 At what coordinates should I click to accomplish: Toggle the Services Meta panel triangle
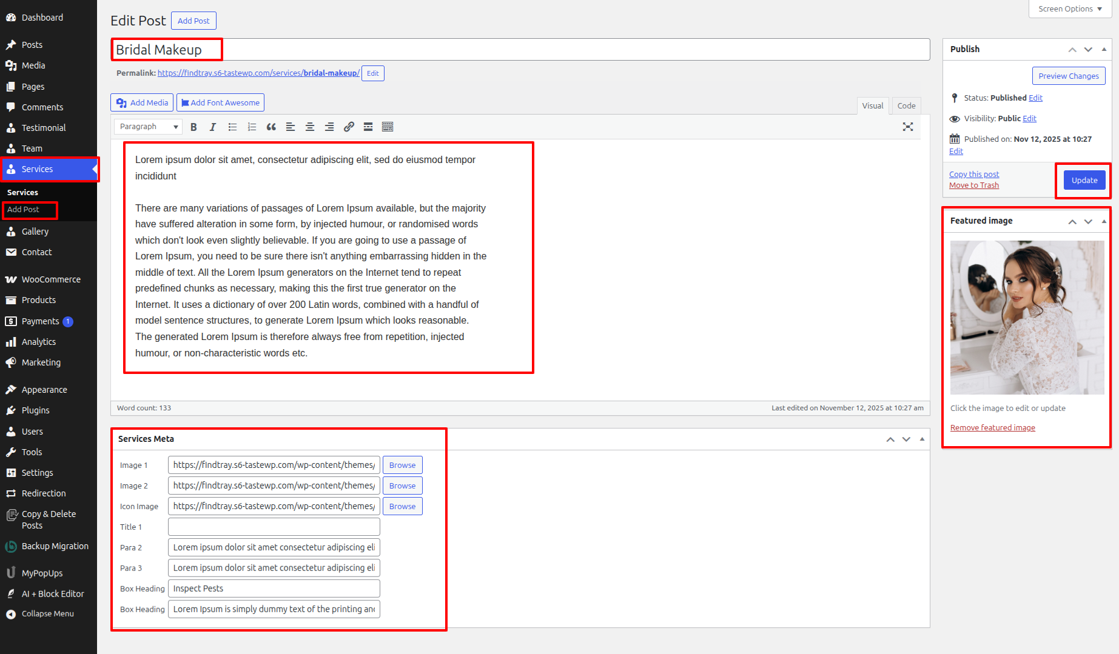[922, 439]
